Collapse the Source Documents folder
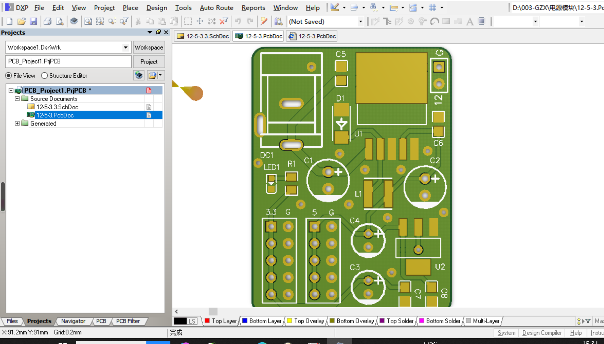The image size is (604, 344). [17, 99]
